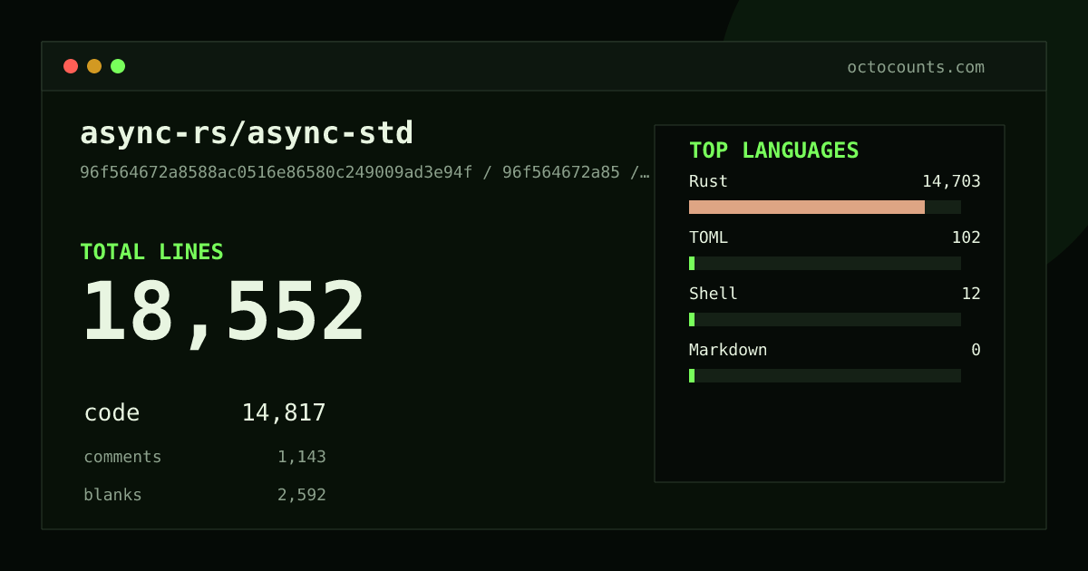
Task: Click the code label
Action: [112, 413]
